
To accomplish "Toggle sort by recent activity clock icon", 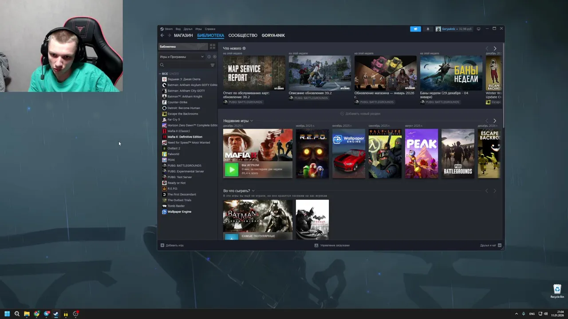I will click(x=209, y=57).
